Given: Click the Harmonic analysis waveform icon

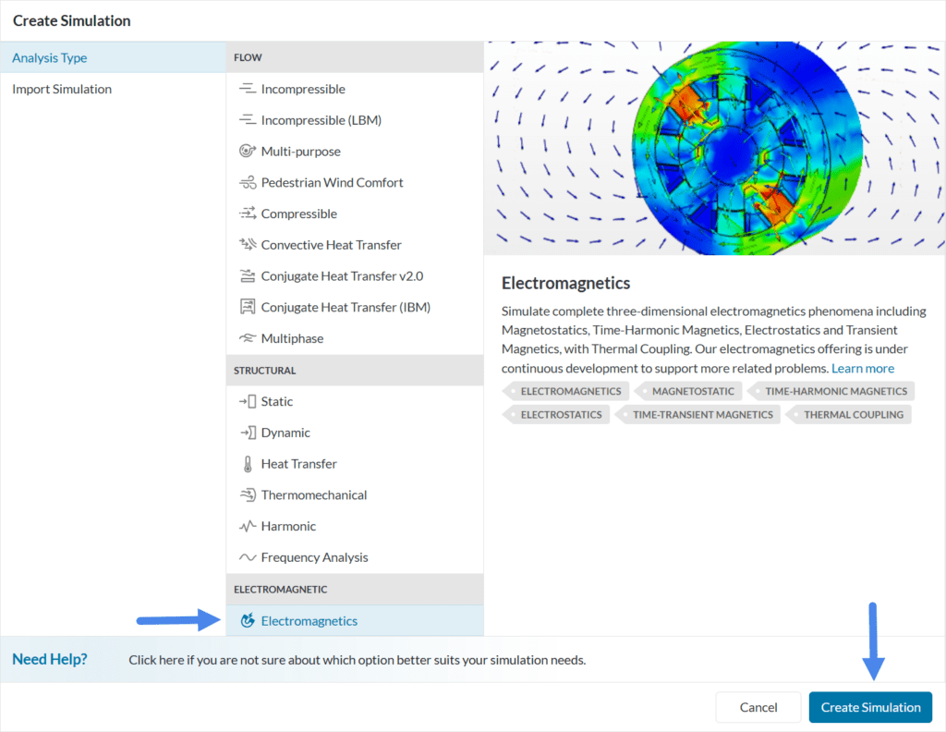Looking at the screenshot, I should [x=248, y=526].
